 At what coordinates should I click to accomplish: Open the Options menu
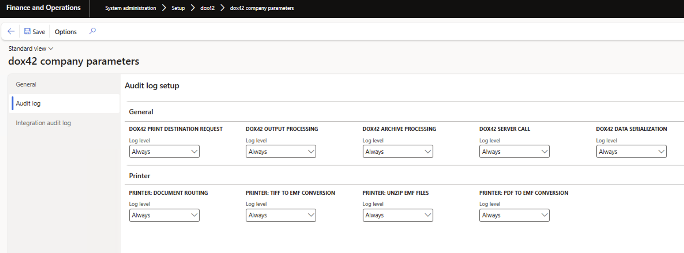65,32
